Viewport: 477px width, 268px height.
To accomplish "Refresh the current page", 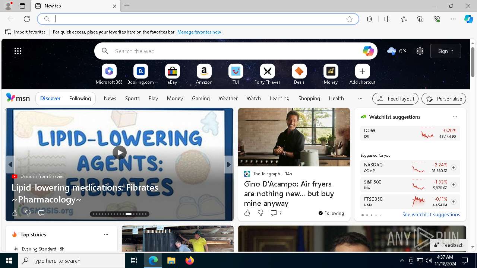I will [x=27, y=19].
